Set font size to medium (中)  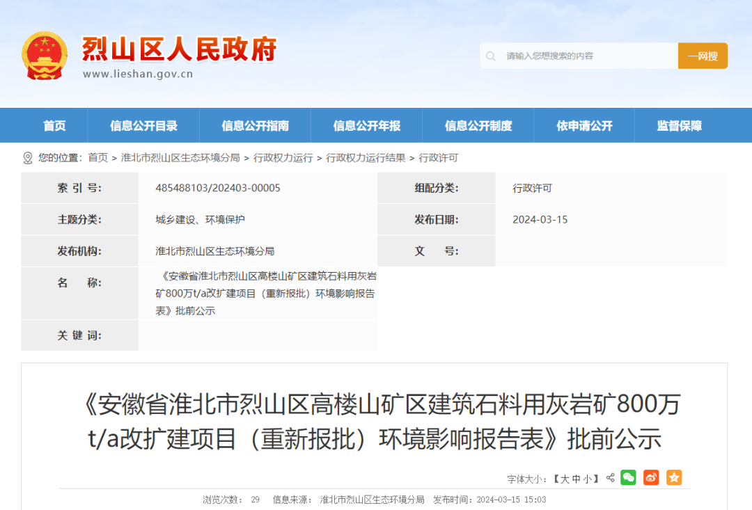(x=577, y=479)
